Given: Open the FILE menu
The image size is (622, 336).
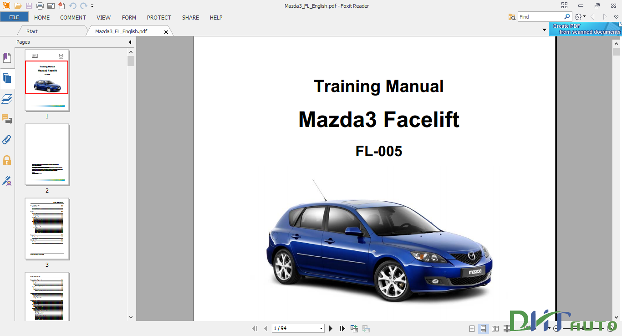Looking at the screenshot, I should tap(14, 17).
